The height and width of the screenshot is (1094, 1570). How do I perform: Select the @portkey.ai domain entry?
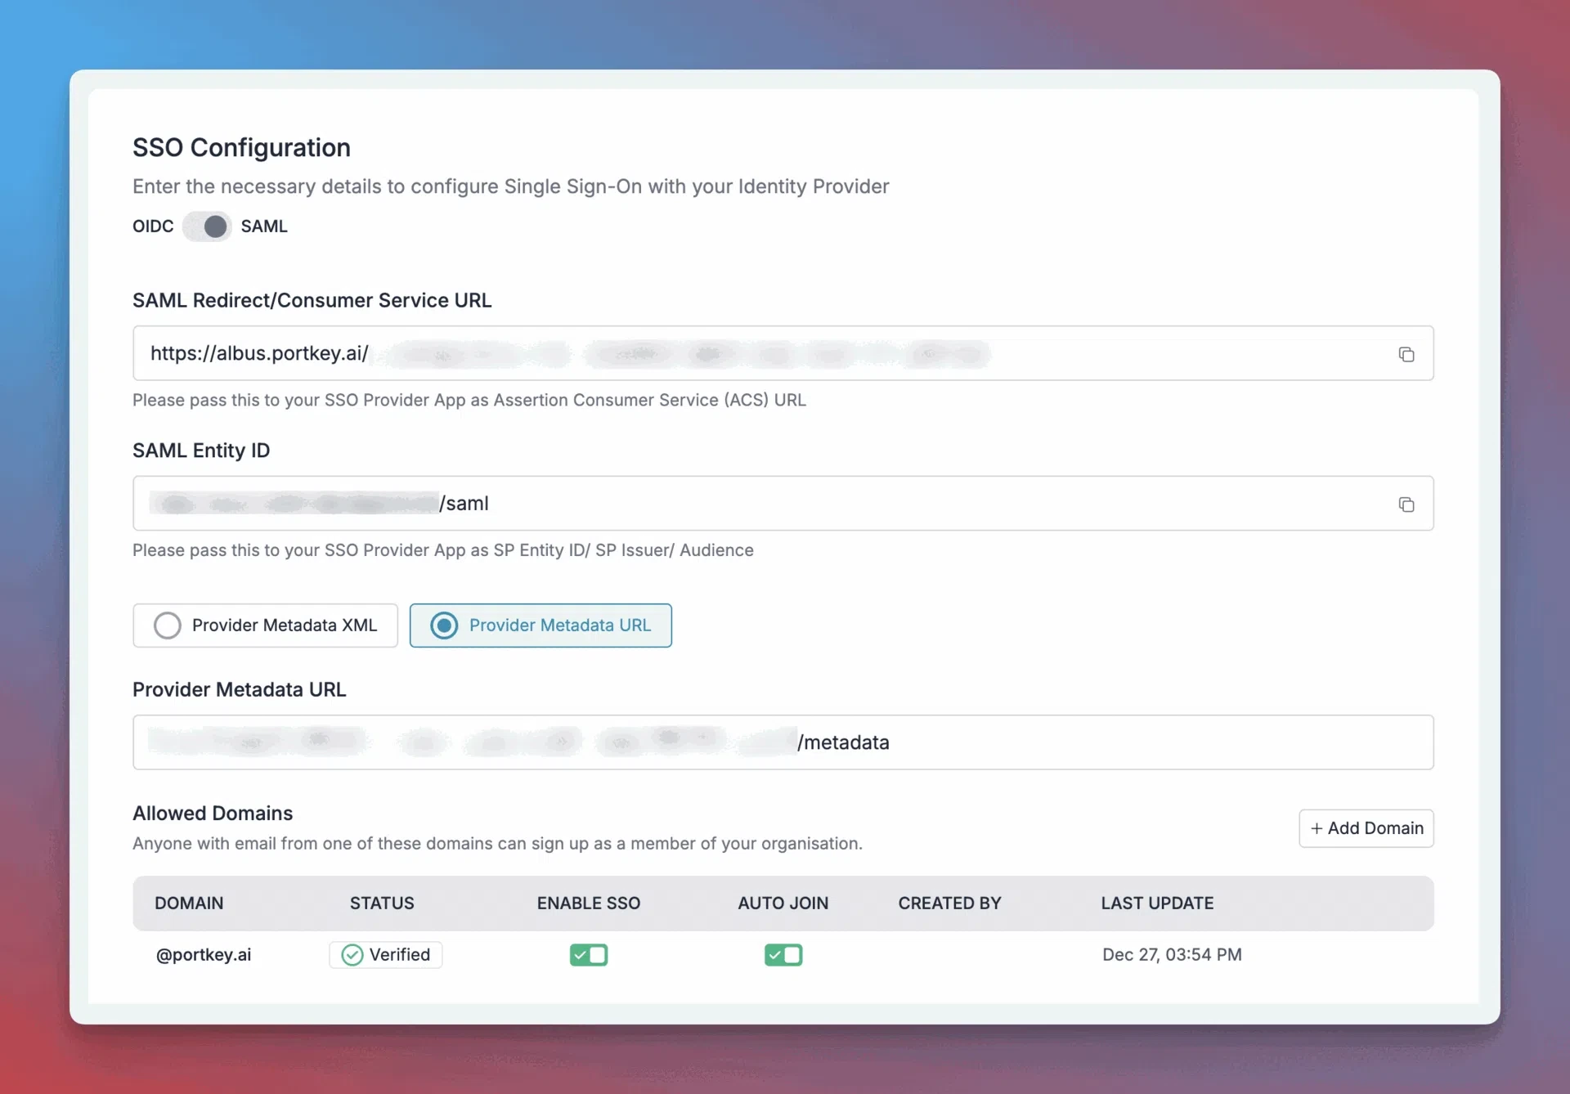pos(204,955)
